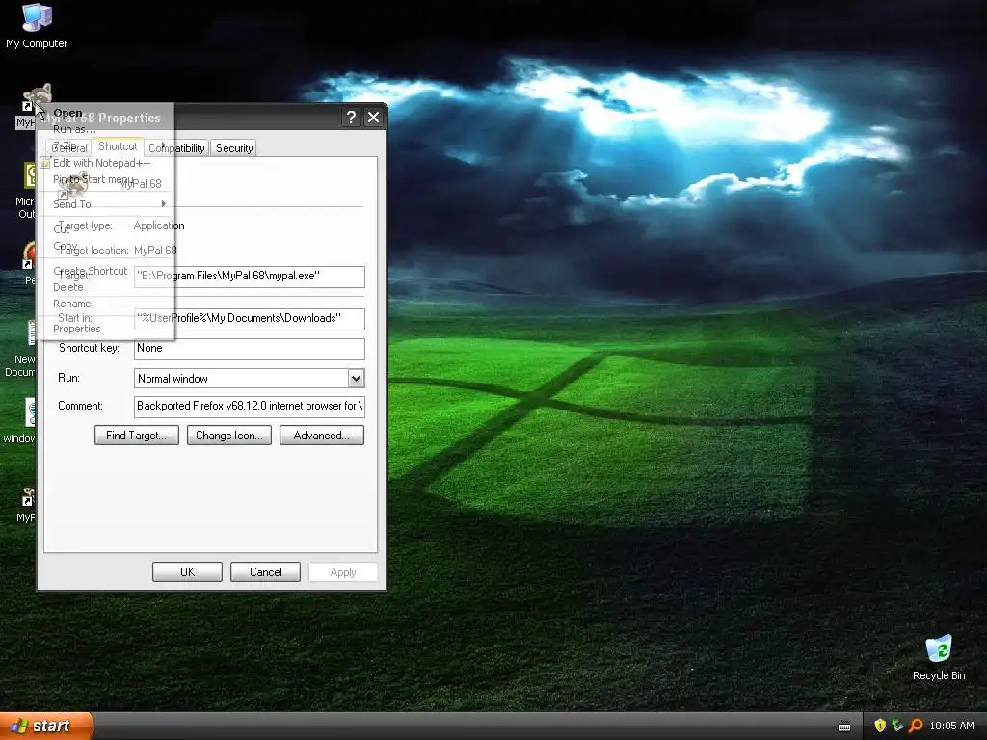Click the orange magnifier tray icon
This screenshot has width=987, height=740.
pos(916,726)
